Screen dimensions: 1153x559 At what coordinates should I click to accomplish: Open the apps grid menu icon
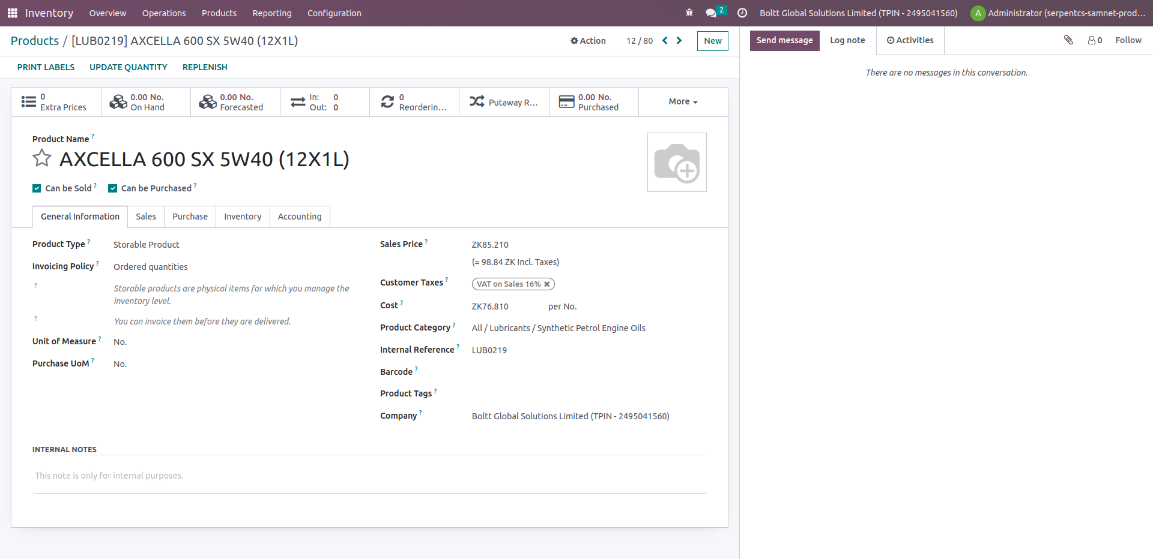12,13
